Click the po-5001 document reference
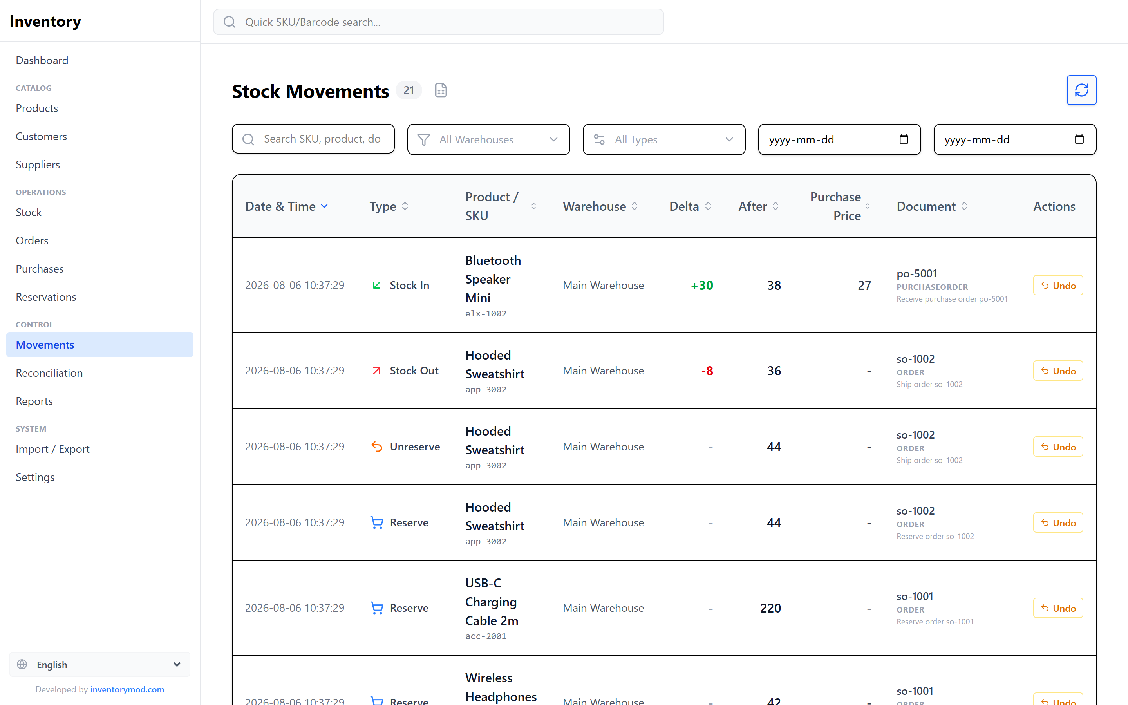This screenshot has width=1128, height=705. pyautogui.click(x=916, y=273)
